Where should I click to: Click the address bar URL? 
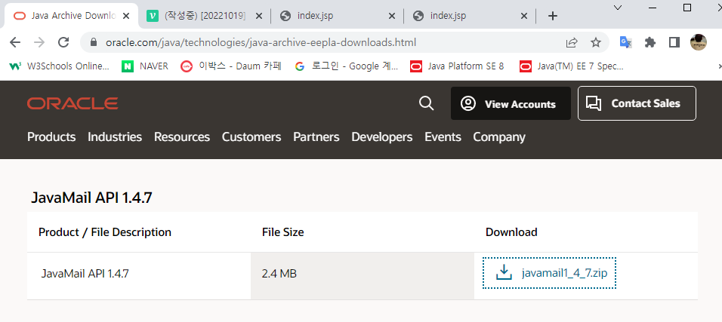pos(261,43)
